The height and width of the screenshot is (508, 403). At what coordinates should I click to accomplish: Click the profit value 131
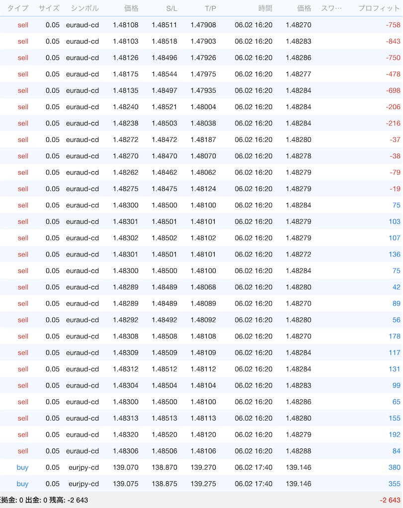point(395,369)
